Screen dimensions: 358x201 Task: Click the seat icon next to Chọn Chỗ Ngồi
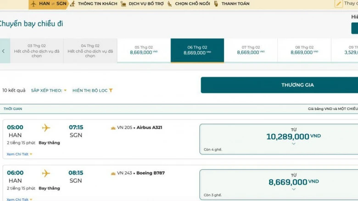[x=169, y=4]
